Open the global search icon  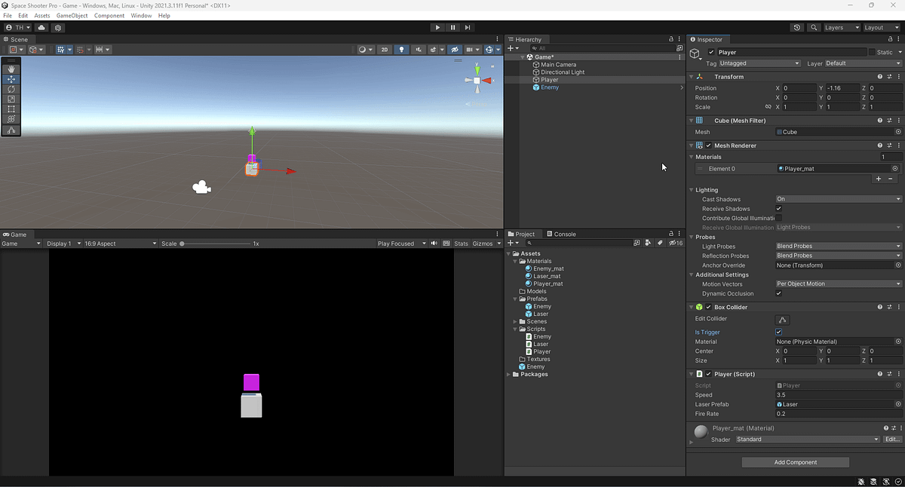814,28
